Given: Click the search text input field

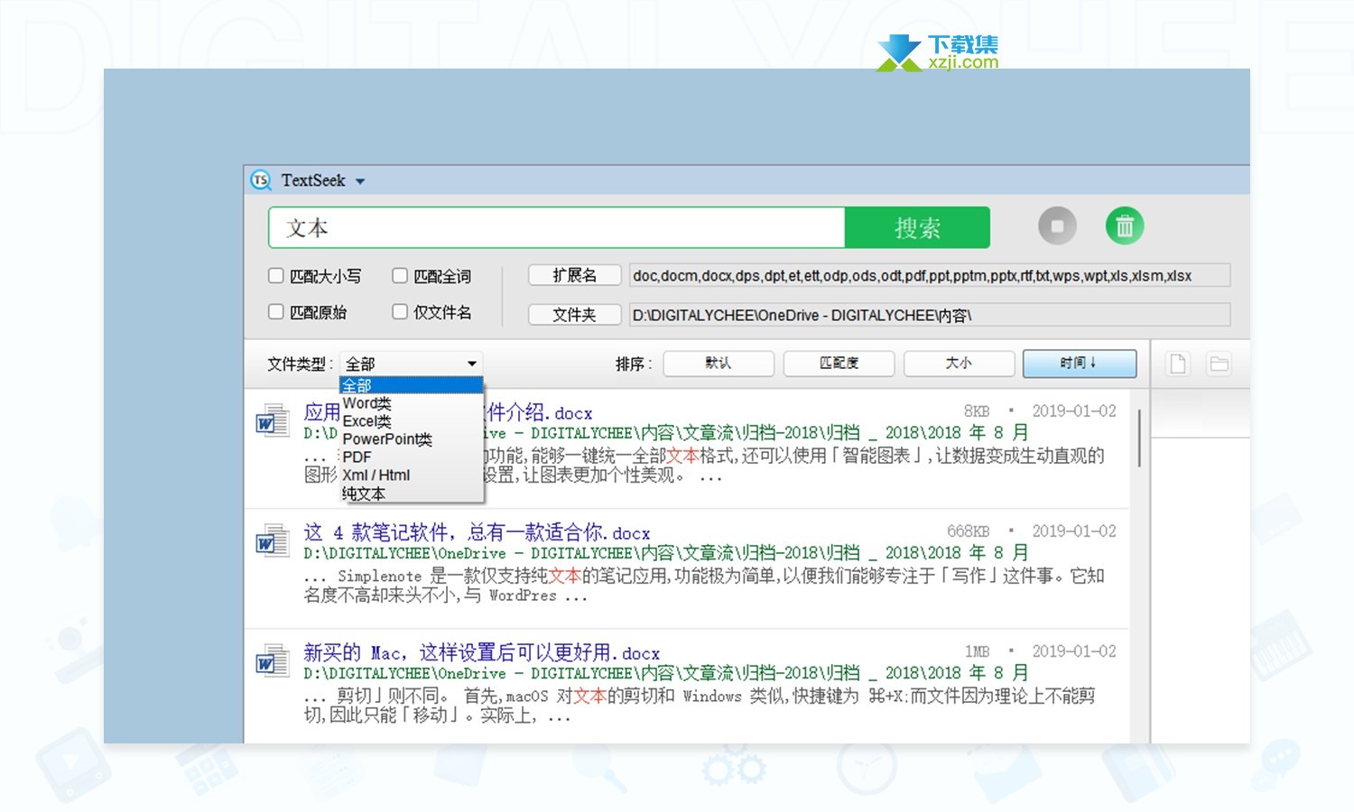Looking at the screenshot, I should [x=556, y=227].
